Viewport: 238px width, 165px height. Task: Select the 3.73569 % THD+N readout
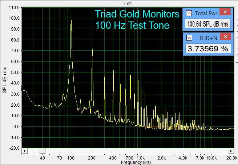pyautogui.click(x=208, y=48)
